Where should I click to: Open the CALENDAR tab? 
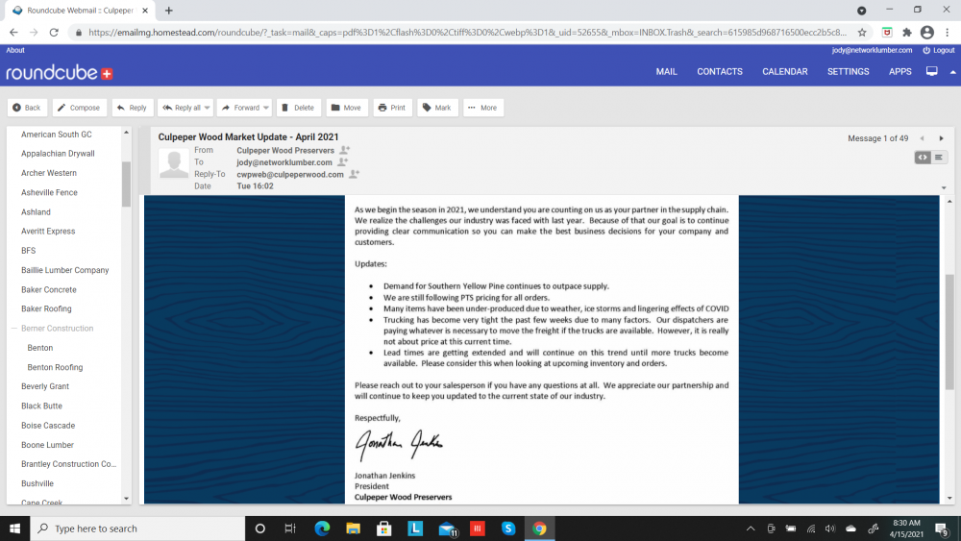tap(784, 72)
